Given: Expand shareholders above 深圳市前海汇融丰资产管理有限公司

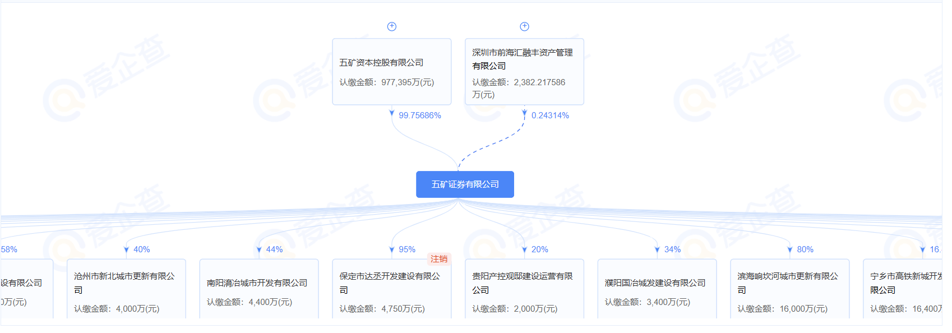Looking at the screenshot, I should pos(524,26).
